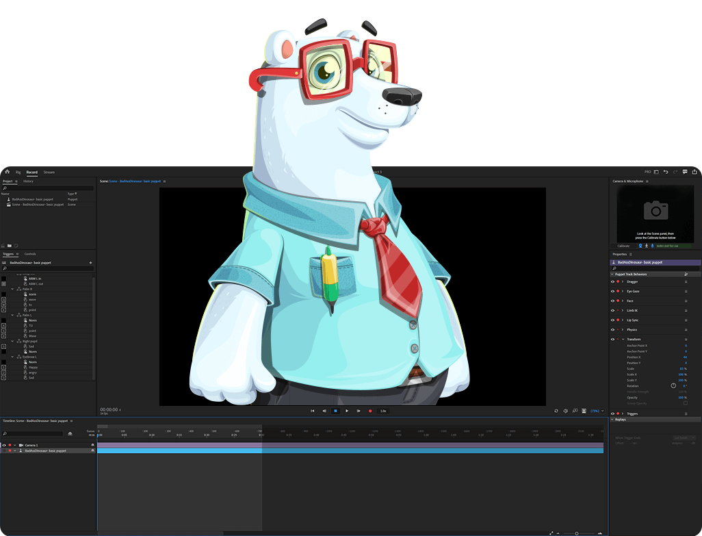Screen dimensions: 702x536
Task: Collapse the Palm L trigger group
Action: click(x=12, y=315)
